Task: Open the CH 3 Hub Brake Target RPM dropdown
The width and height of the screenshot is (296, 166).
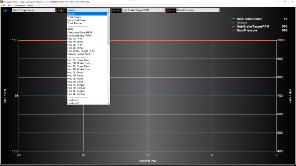Action: [143, 10]
